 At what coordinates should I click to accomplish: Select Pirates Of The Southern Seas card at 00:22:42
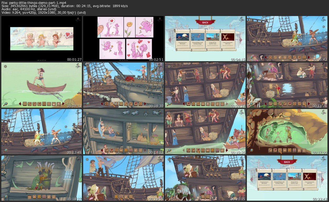point(294,179)
